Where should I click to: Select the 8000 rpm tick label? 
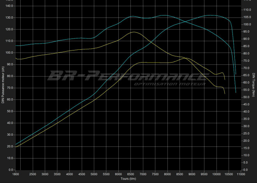click(x=167, y=174)
